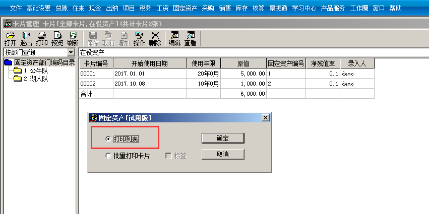Click the 打开 (Open) toolbar icon

click(10, 38)
